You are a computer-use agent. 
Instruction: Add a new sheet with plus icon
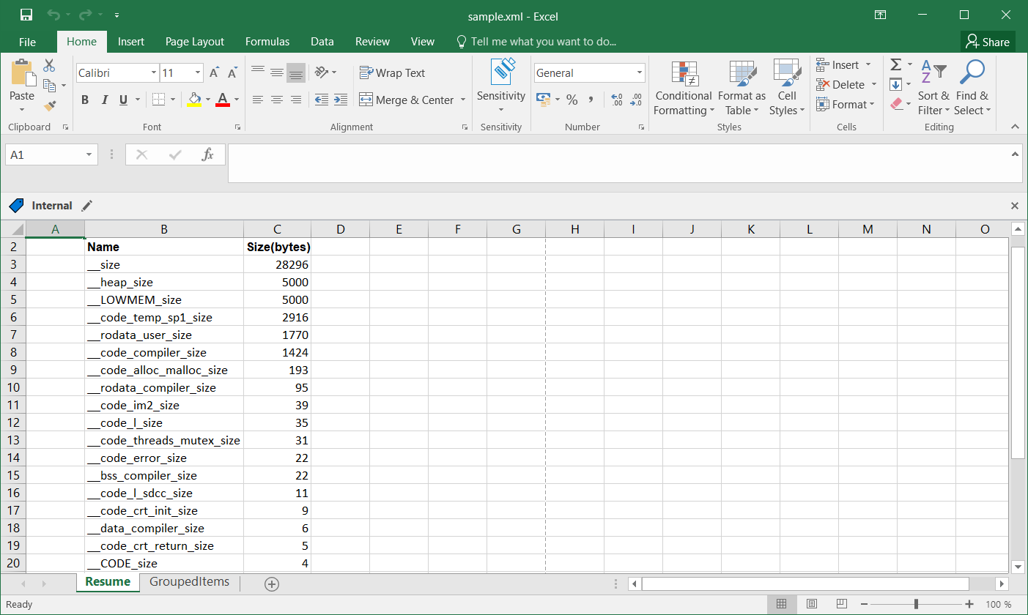(272, 584)
